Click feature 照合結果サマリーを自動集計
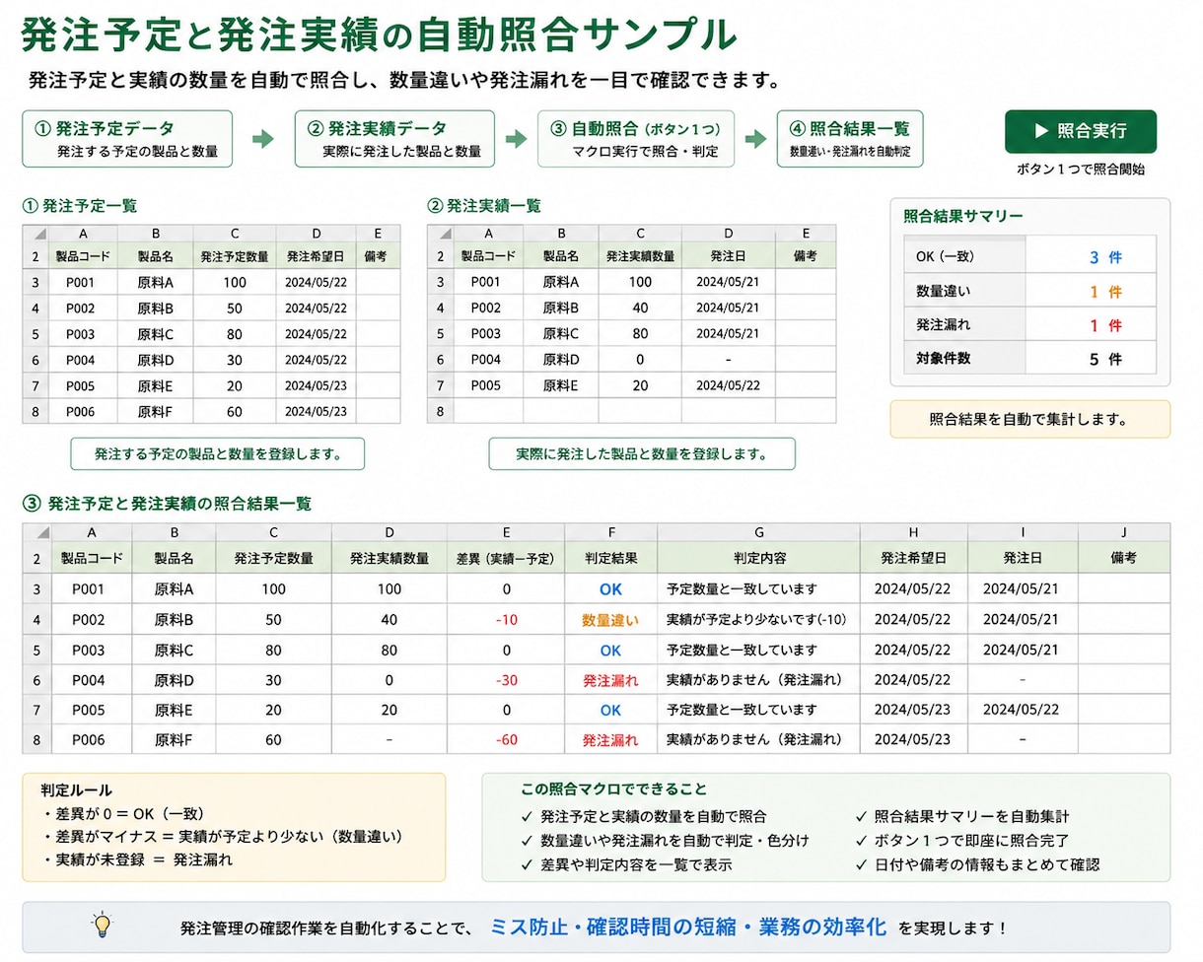Image resolution: width=1203 pixels, height=962 pixels. pos(960,816)
